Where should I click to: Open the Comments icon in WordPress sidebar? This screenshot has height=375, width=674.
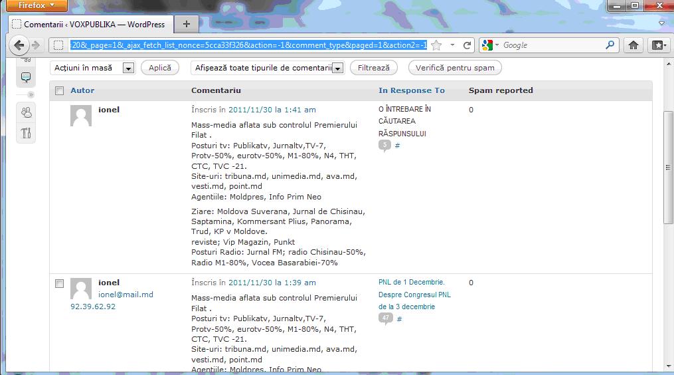point(26,78)
